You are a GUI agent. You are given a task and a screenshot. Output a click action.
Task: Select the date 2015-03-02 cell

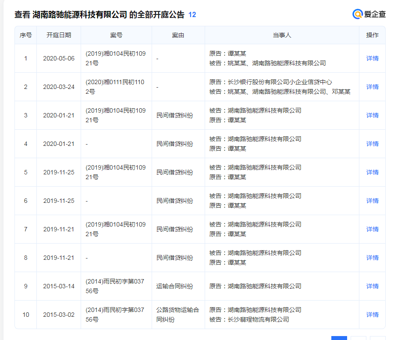pyautogui.click(x=59, y=315)
